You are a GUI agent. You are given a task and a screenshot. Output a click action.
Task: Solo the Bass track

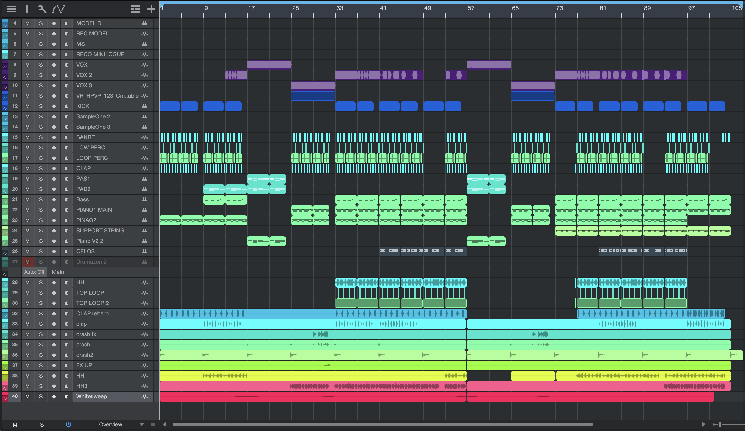(41, 199)
